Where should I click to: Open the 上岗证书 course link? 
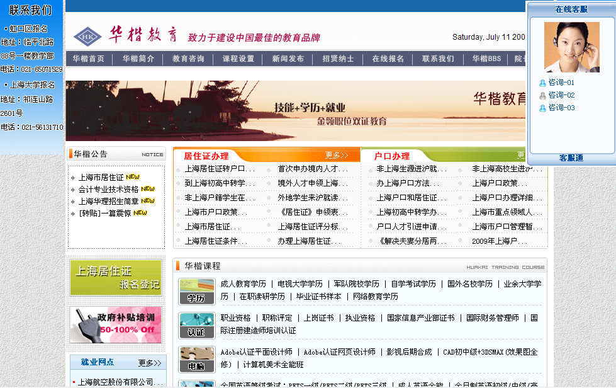click(319, 318)
